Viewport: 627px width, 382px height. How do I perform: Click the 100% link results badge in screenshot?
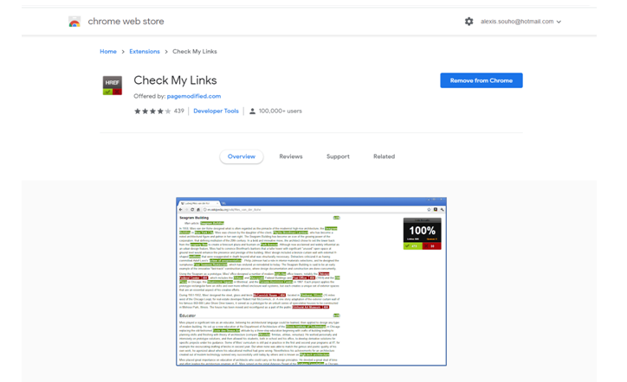click(x=423, y=233)
